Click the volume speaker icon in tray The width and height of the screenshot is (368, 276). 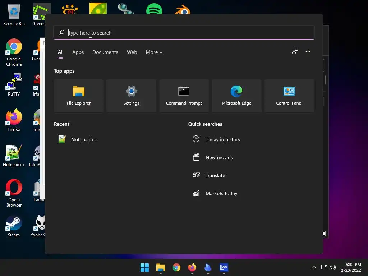pos(333,267)
